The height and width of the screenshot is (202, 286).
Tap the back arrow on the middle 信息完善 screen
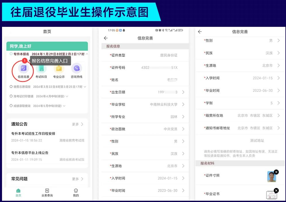click(106, 38)
